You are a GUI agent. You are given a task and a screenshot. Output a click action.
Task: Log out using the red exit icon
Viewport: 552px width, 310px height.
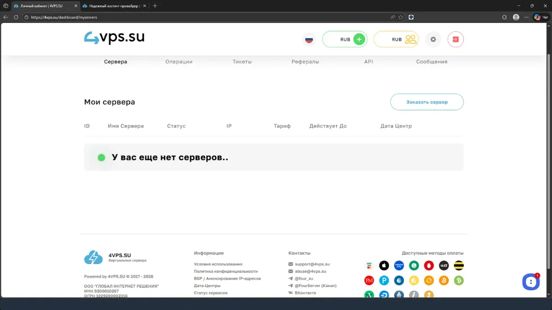coord(455,39)
